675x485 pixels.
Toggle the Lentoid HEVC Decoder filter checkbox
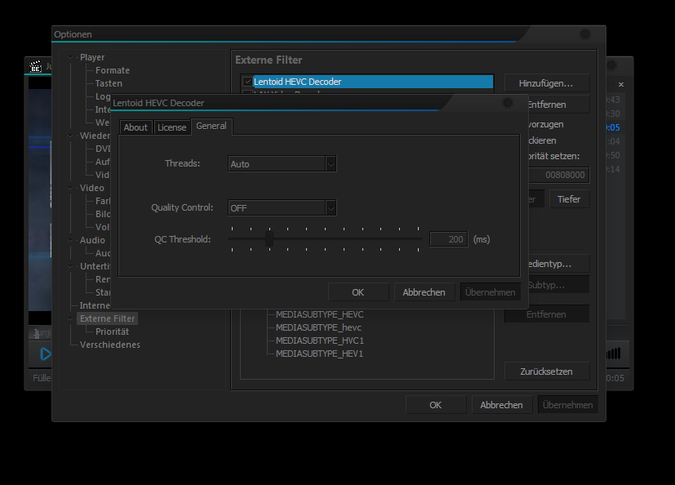[247, 82]
